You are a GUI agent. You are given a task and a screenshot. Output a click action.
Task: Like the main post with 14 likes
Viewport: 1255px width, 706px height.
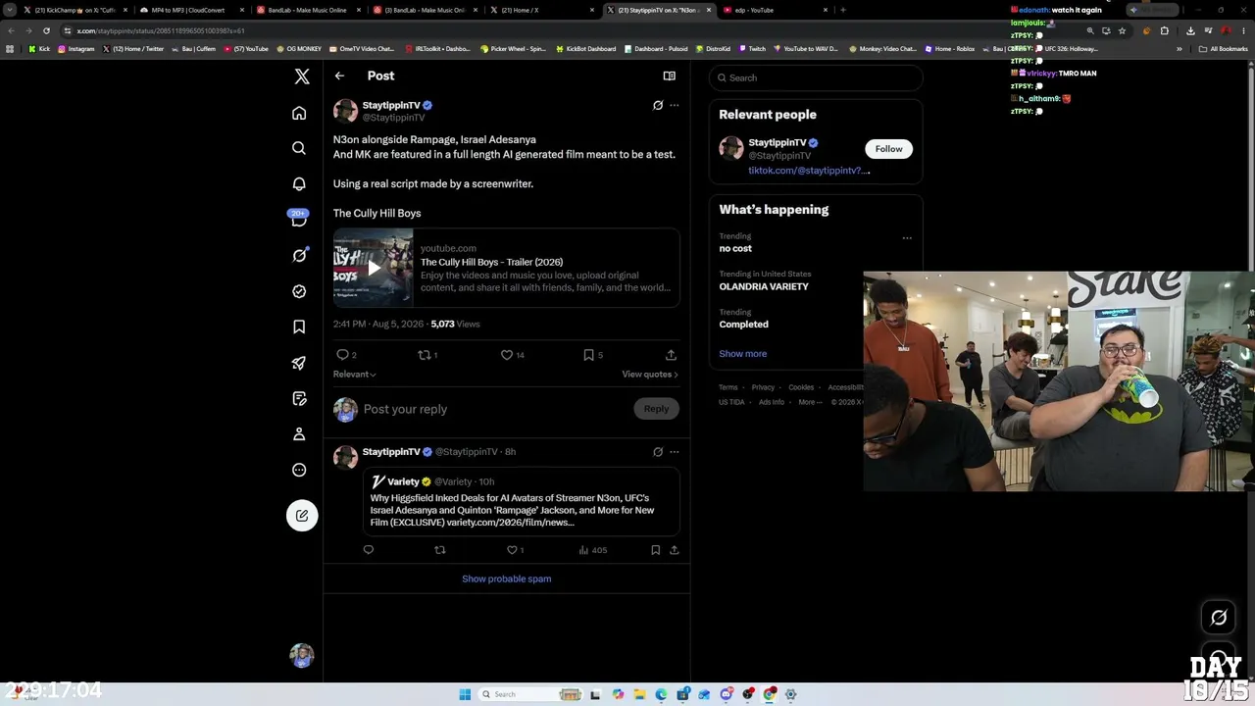coord(507,355)
